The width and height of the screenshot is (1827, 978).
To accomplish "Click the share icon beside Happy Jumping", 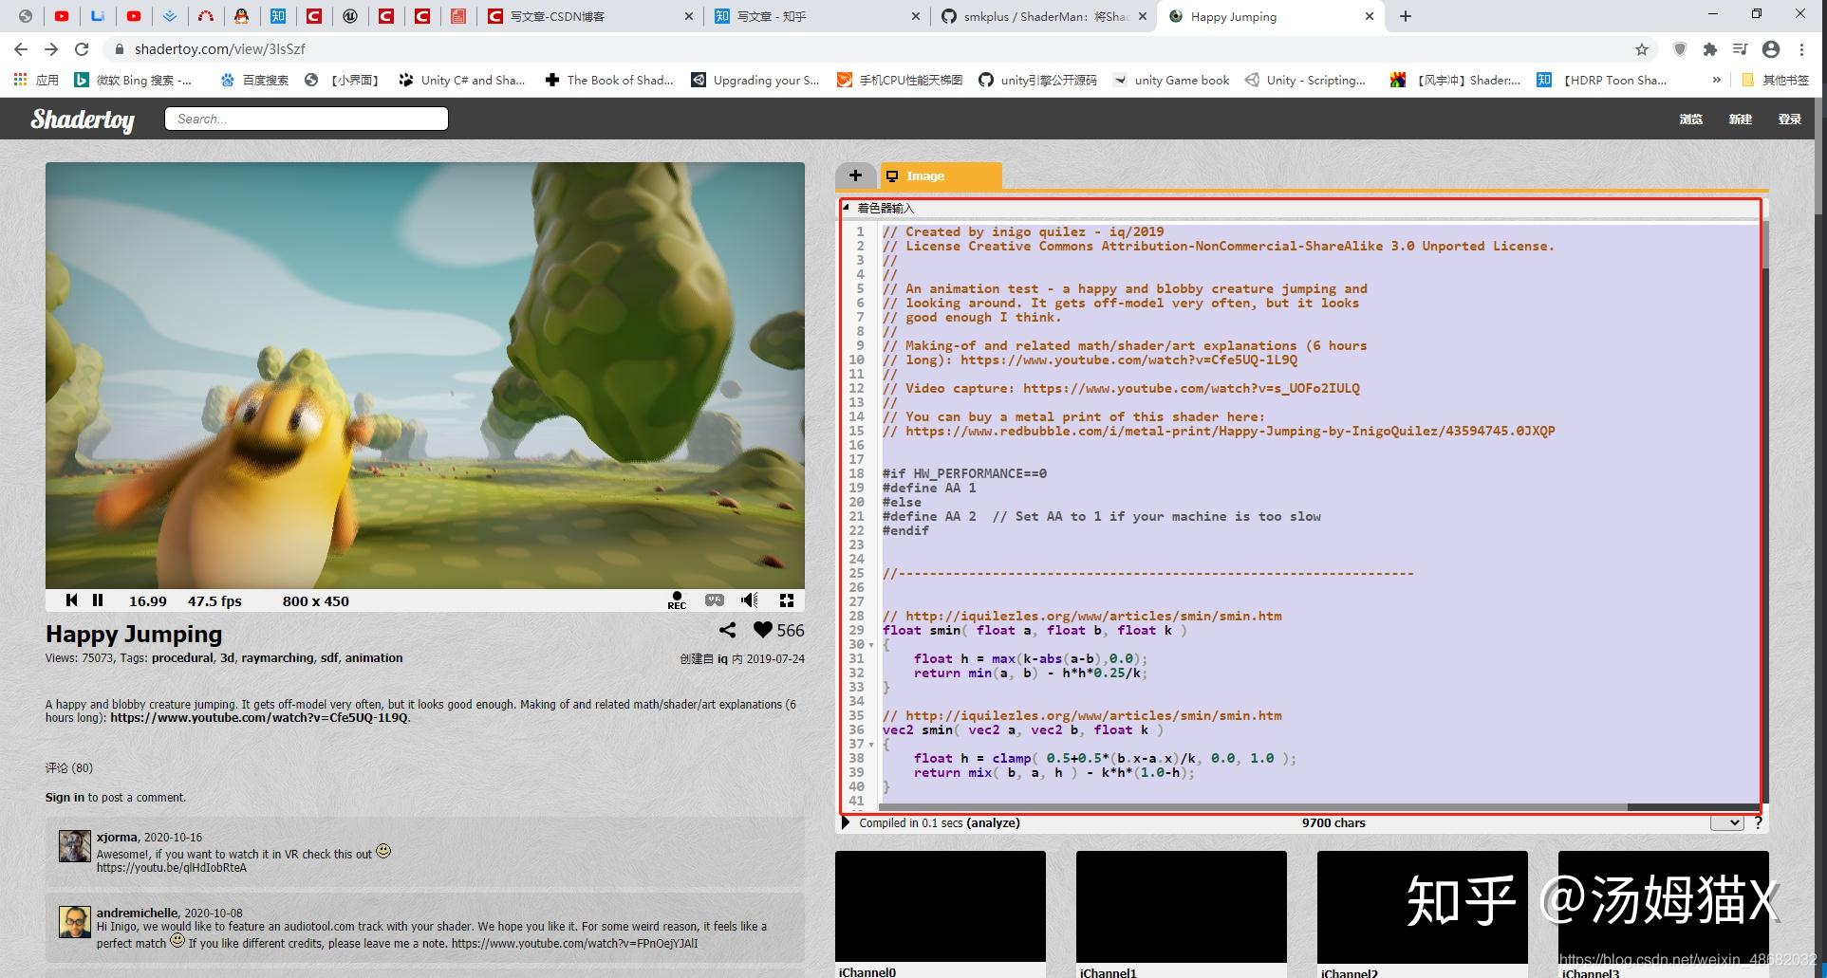I will point(727,630).
